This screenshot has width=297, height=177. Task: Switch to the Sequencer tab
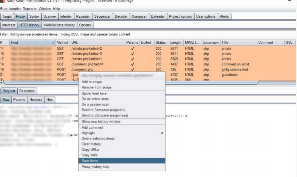coord(102,16)
